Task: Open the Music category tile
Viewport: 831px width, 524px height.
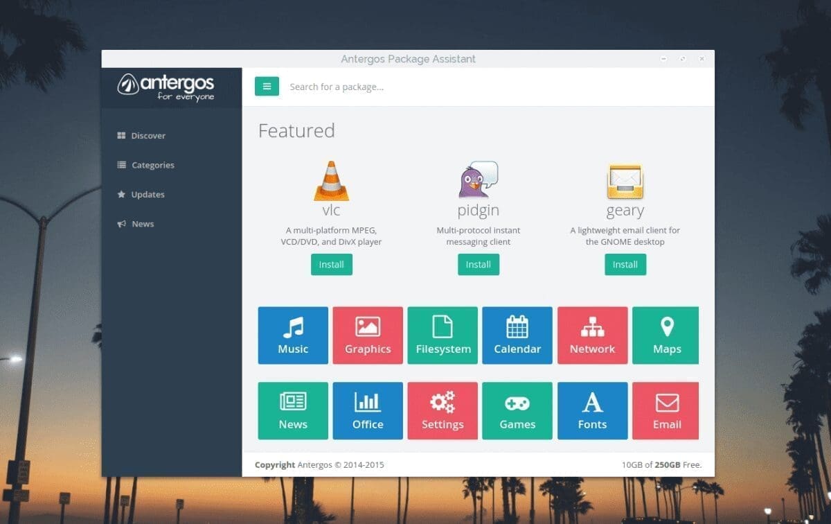Action: 293,335
